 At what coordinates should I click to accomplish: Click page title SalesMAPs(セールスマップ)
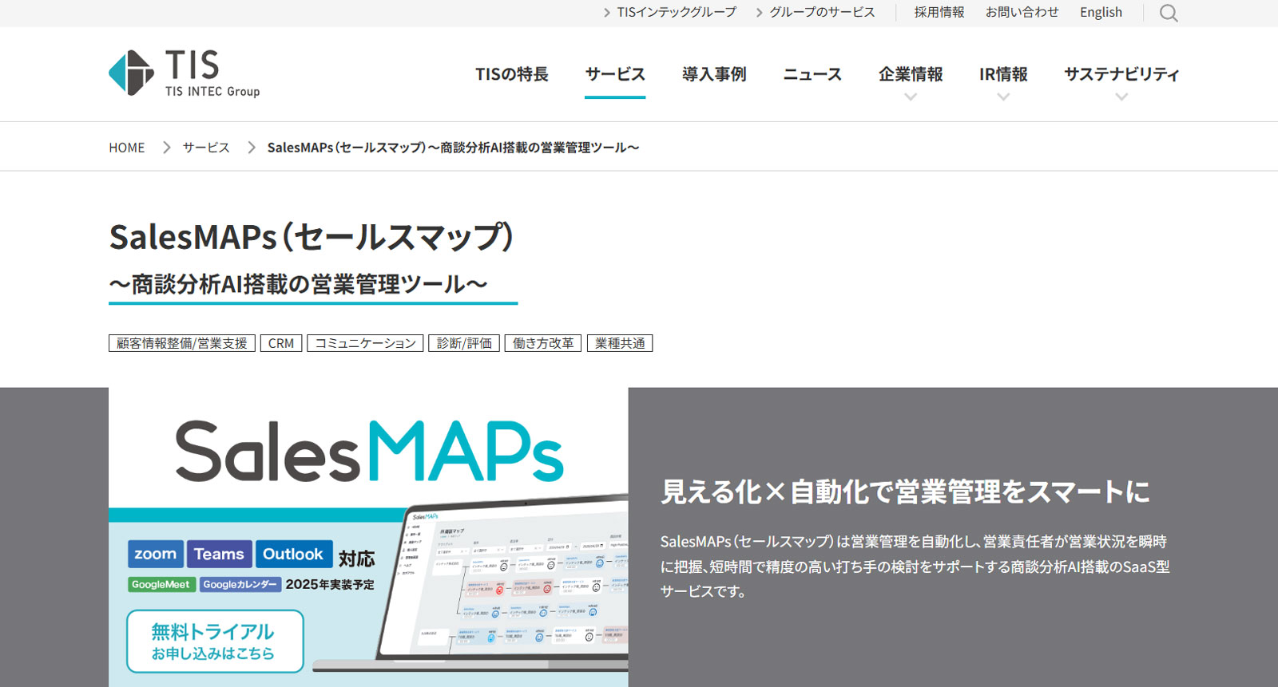(312, 237)
